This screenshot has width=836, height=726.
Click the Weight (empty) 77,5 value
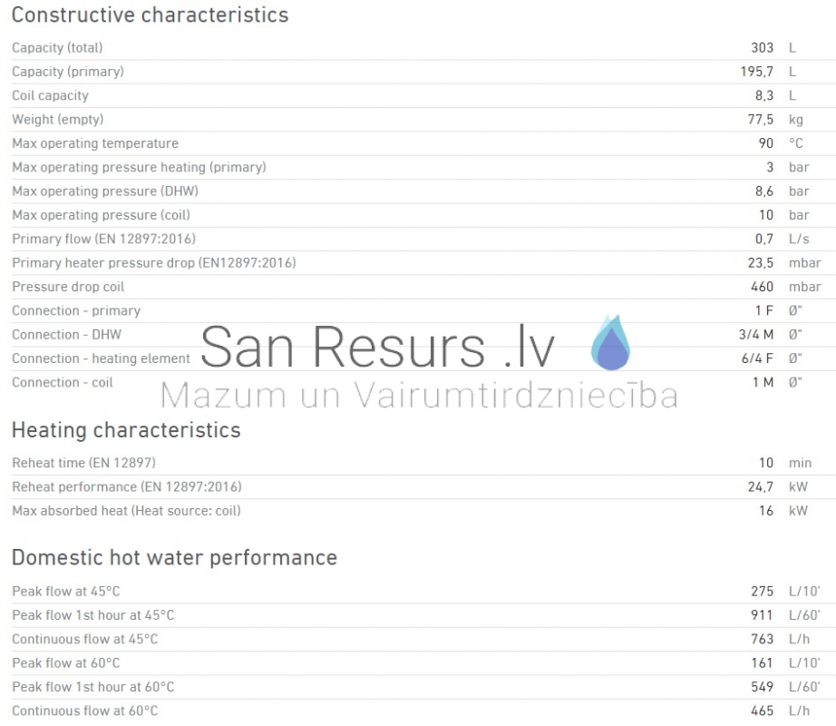pyautogui.click(x=761, y=120)
